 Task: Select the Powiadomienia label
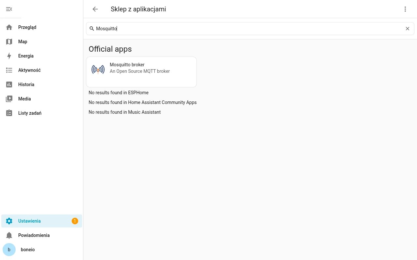(34, 235)
